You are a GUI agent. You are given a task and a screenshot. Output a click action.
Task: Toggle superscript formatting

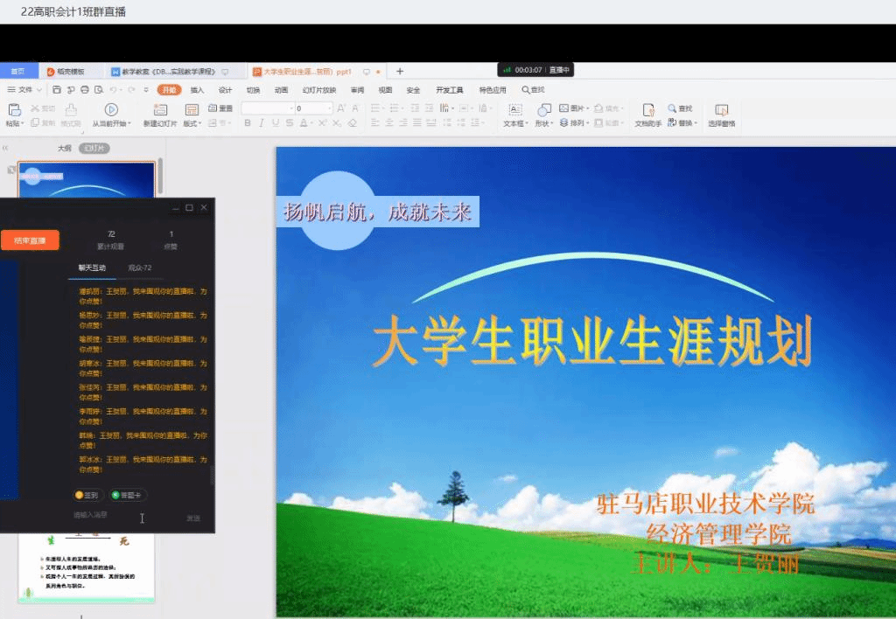pyautogui.click(x=323, y=122)
